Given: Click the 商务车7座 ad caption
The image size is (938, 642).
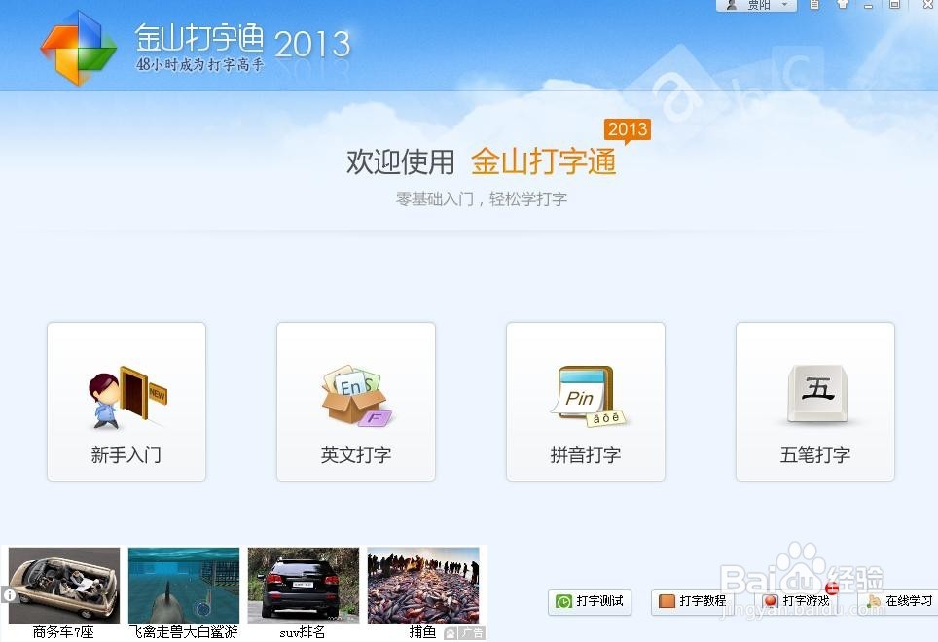Looking at the screenshot, I should [x=63, y=632].
